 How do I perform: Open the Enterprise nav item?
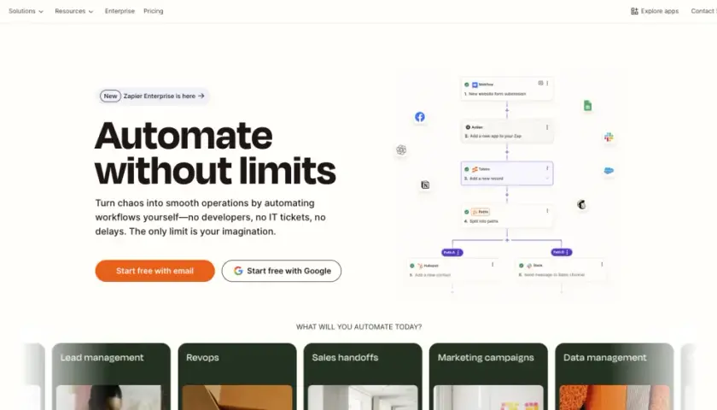(x=119, y=11)
